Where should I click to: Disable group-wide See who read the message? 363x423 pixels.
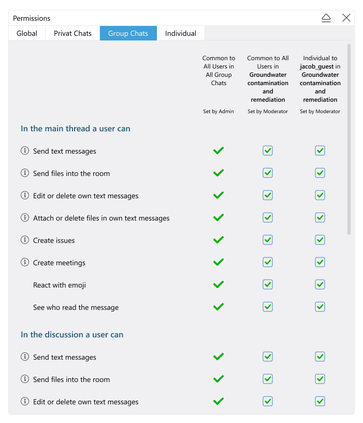[x=268, y=307]
